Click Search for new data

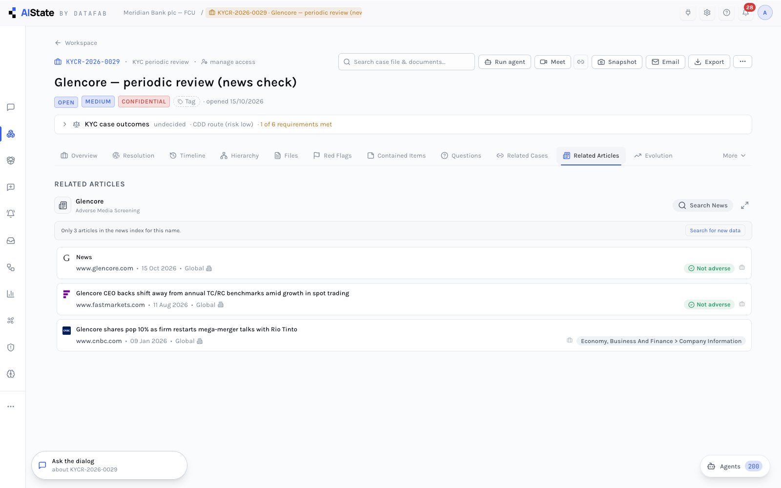click(x=715, y=230)
